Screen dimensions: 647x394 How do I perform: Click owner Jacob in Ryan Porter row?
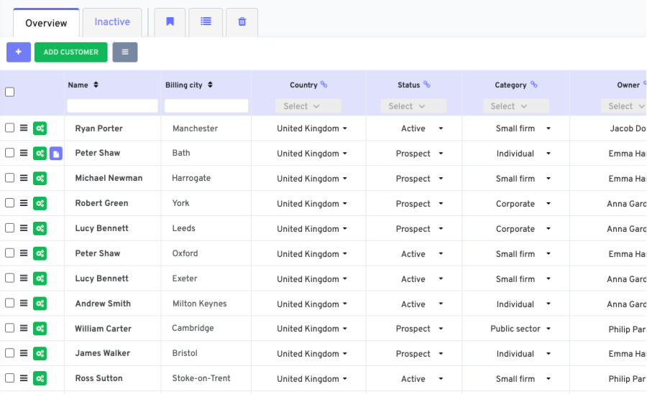628,128
